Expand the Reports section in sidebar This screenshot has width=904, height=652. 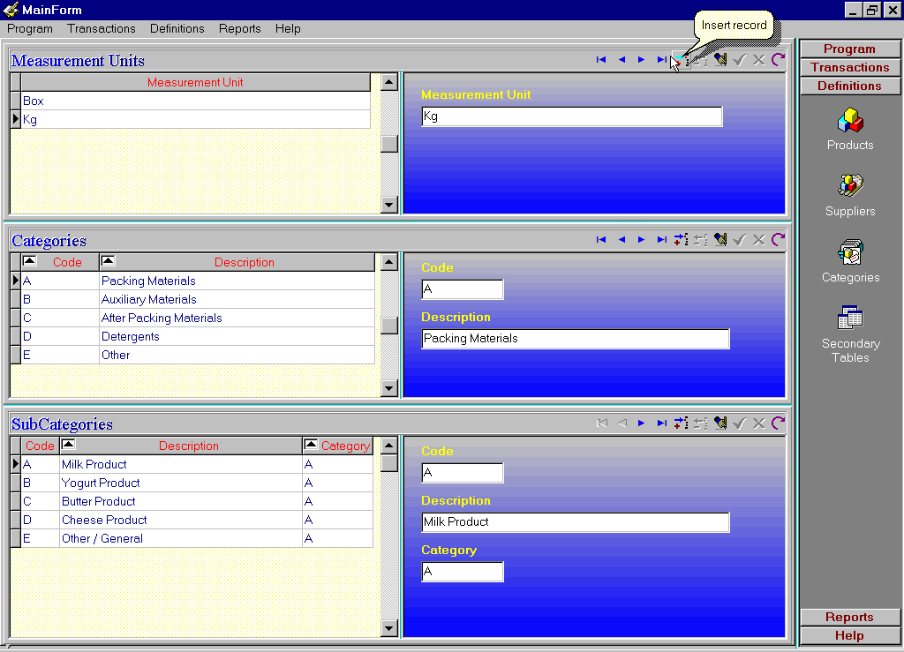tap(849, 618)
